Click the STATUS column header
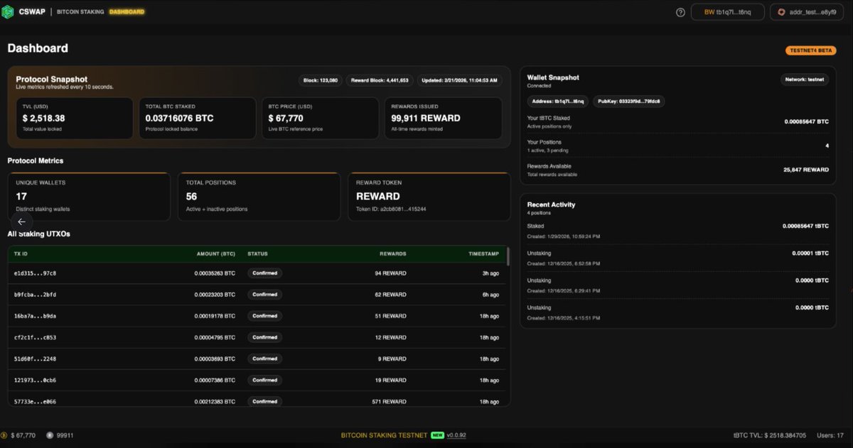Viewport: 853px width, 448px height. [x=257, y=253]
